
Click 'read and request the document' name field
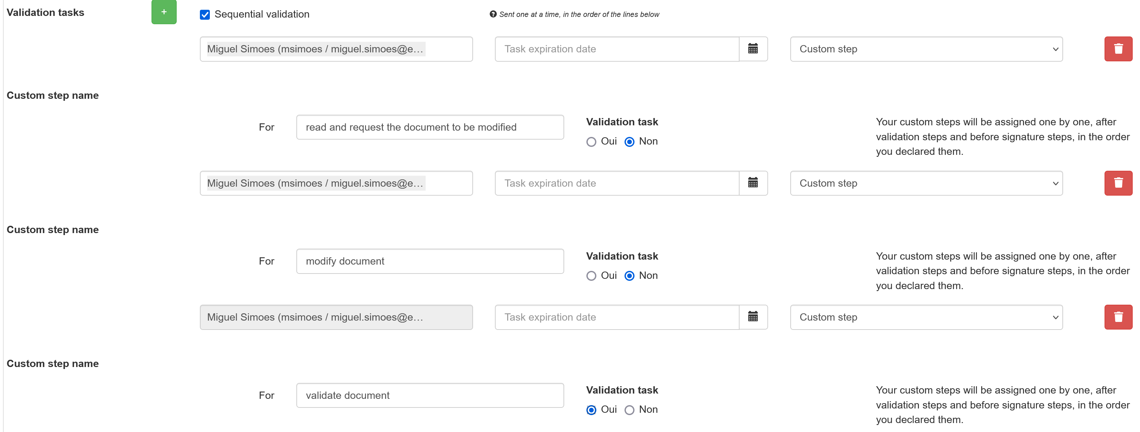[430, 127]
